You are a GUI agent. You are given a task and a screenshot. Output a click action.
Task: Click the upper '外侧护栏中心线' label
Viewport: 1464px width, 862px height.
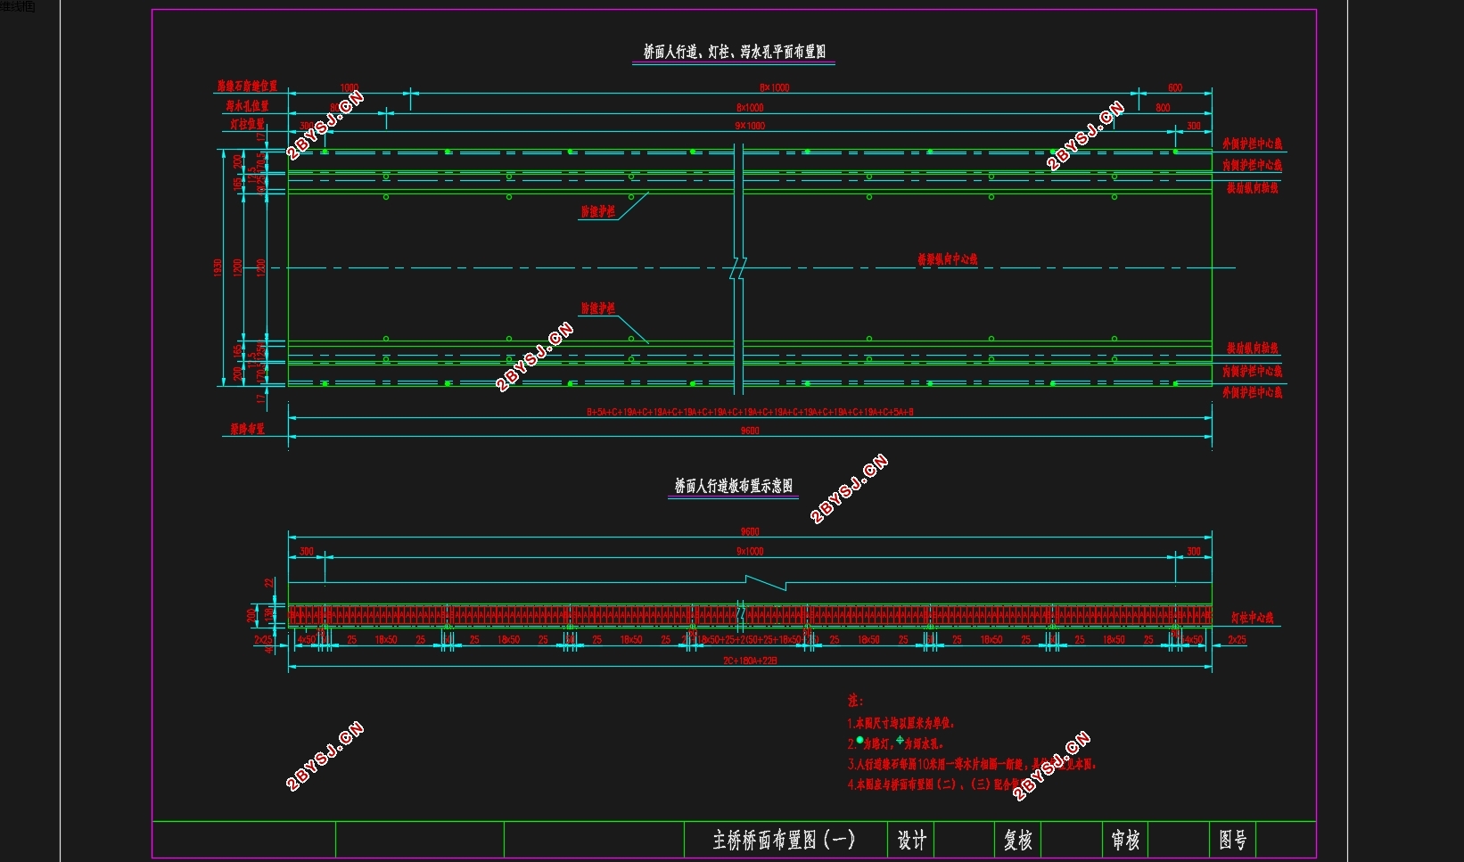(x=1253, y=144)
